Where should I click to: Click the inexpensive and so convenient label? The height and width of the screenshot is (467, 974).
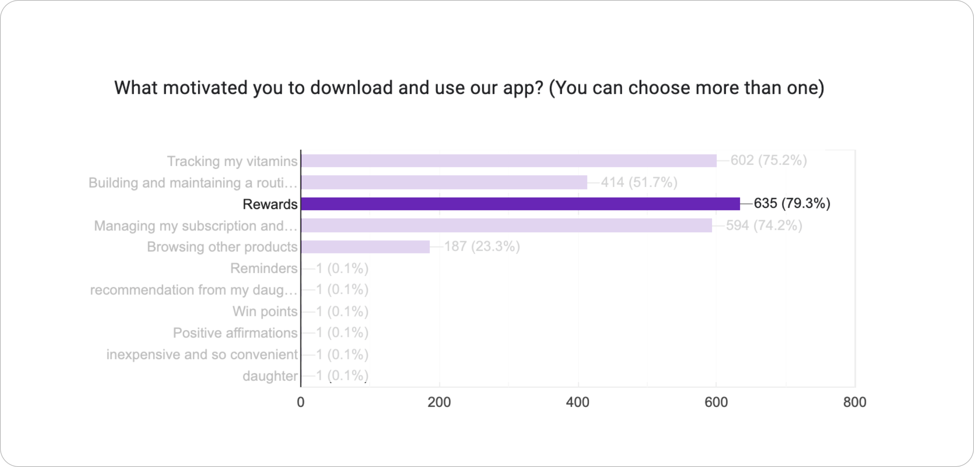coord(202,355)
